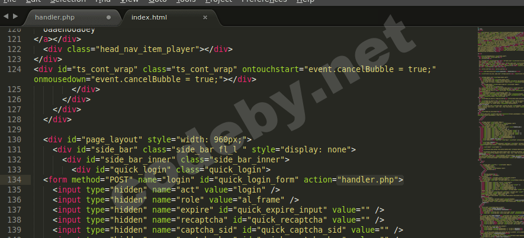The width and height of the screenshot is (524, 238).
Task: Click line number 129 in the gutter
Action: tap(14, 129)
